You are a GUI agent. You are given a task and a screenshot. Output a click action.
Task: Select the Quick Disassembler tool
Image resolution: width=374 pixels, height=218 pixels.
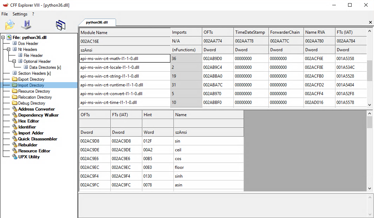pos(38,139)
